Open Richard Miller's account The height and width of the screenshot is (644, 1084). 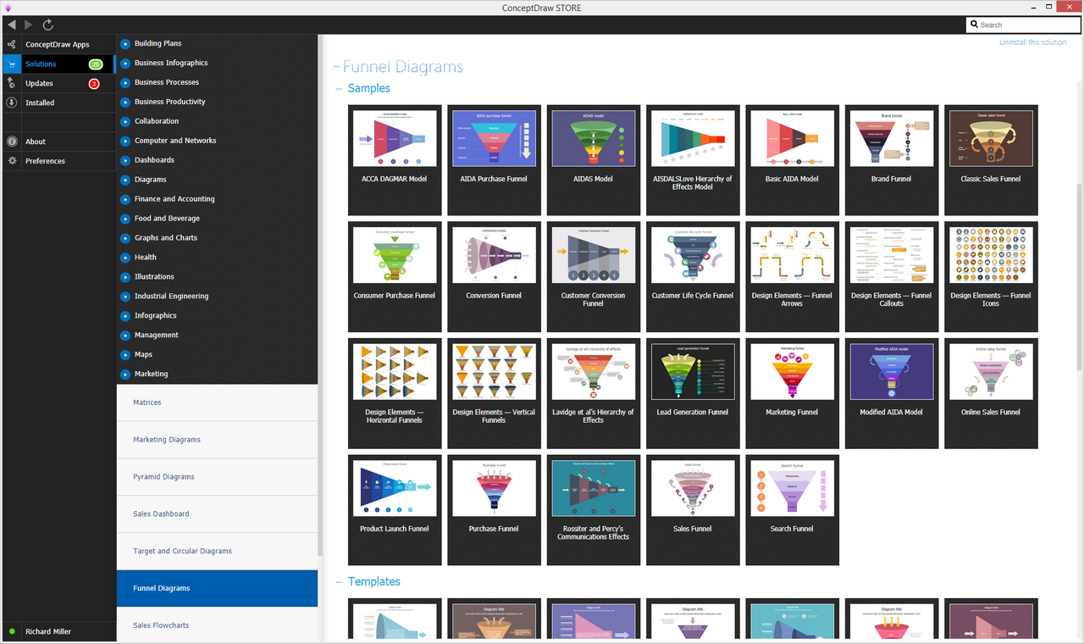pos(48,631)
